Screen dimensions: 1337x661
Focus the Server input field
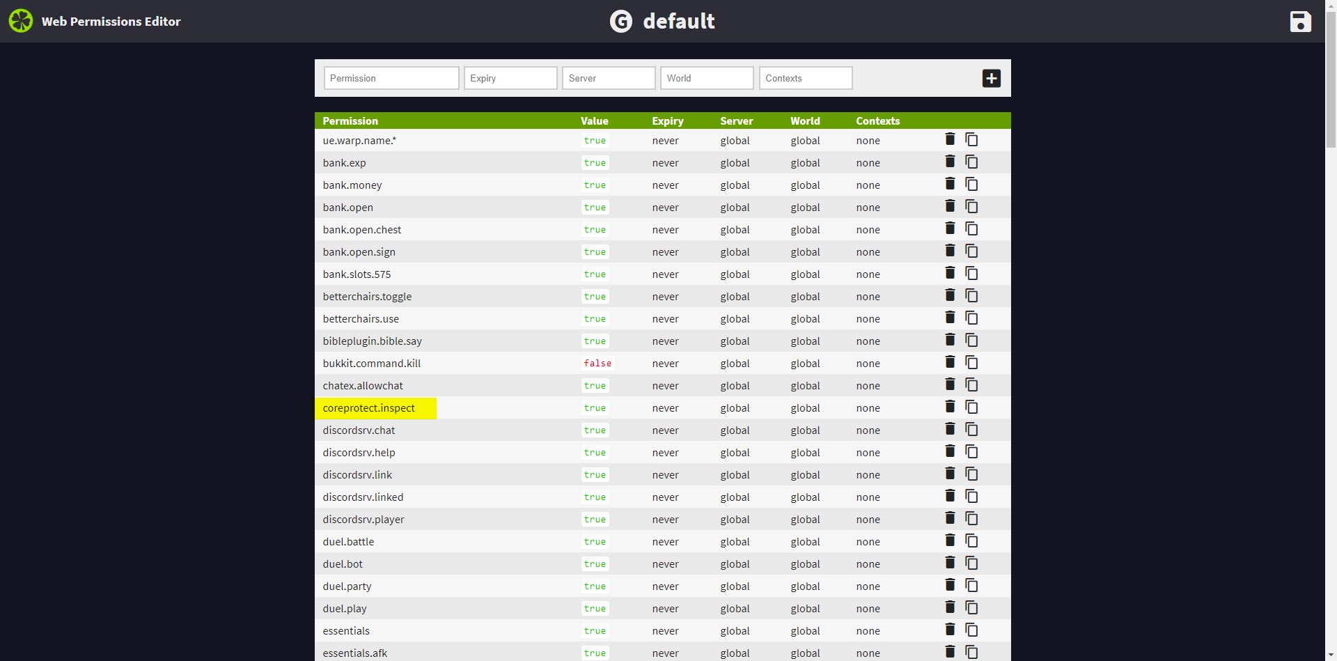click(609, 78)
